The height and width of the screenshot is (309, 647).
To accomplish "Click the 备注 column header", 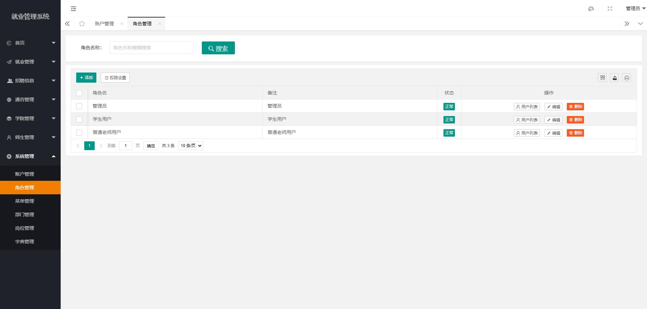I will point(350,93).
